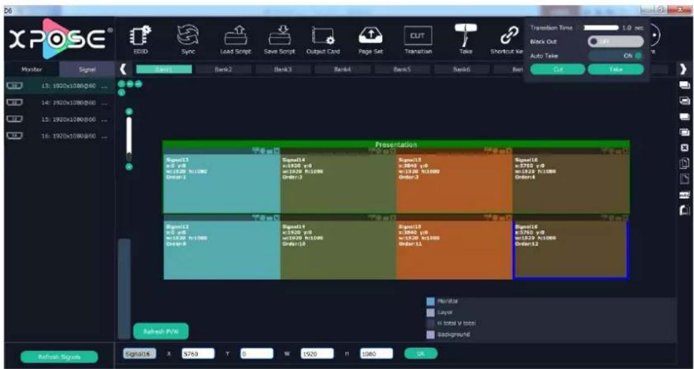
Task: Click the Sync toolbar icon
Action: pos(188,39)
